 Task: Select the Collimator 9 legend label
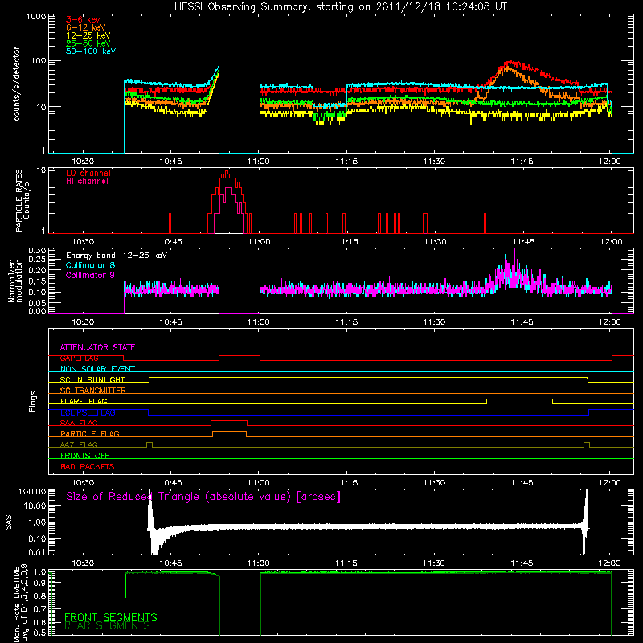click(x=90, y=275)
